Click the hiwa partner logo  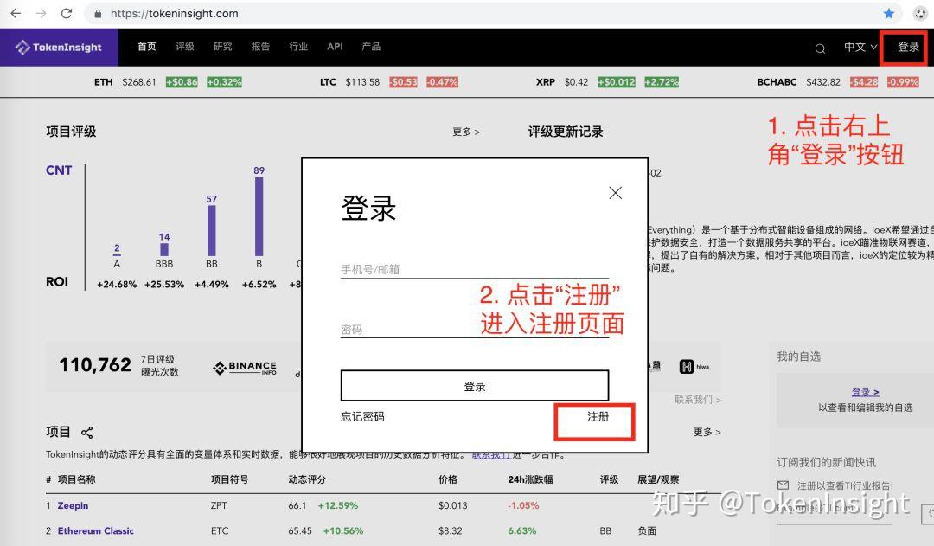tap(695, 366)
